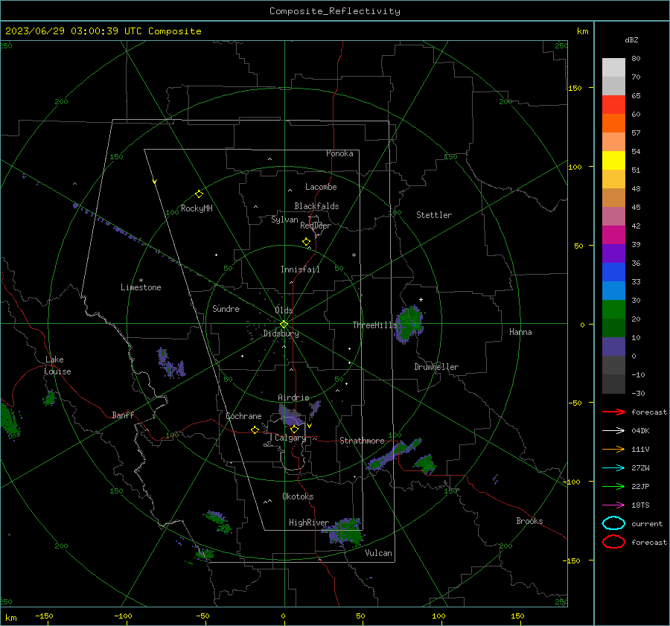Click the Sundre city label
670x626 pixels.
[x=226, y=309]
